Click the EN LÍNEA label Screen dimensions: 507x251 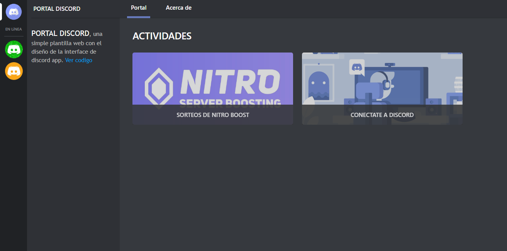[14, 29]
